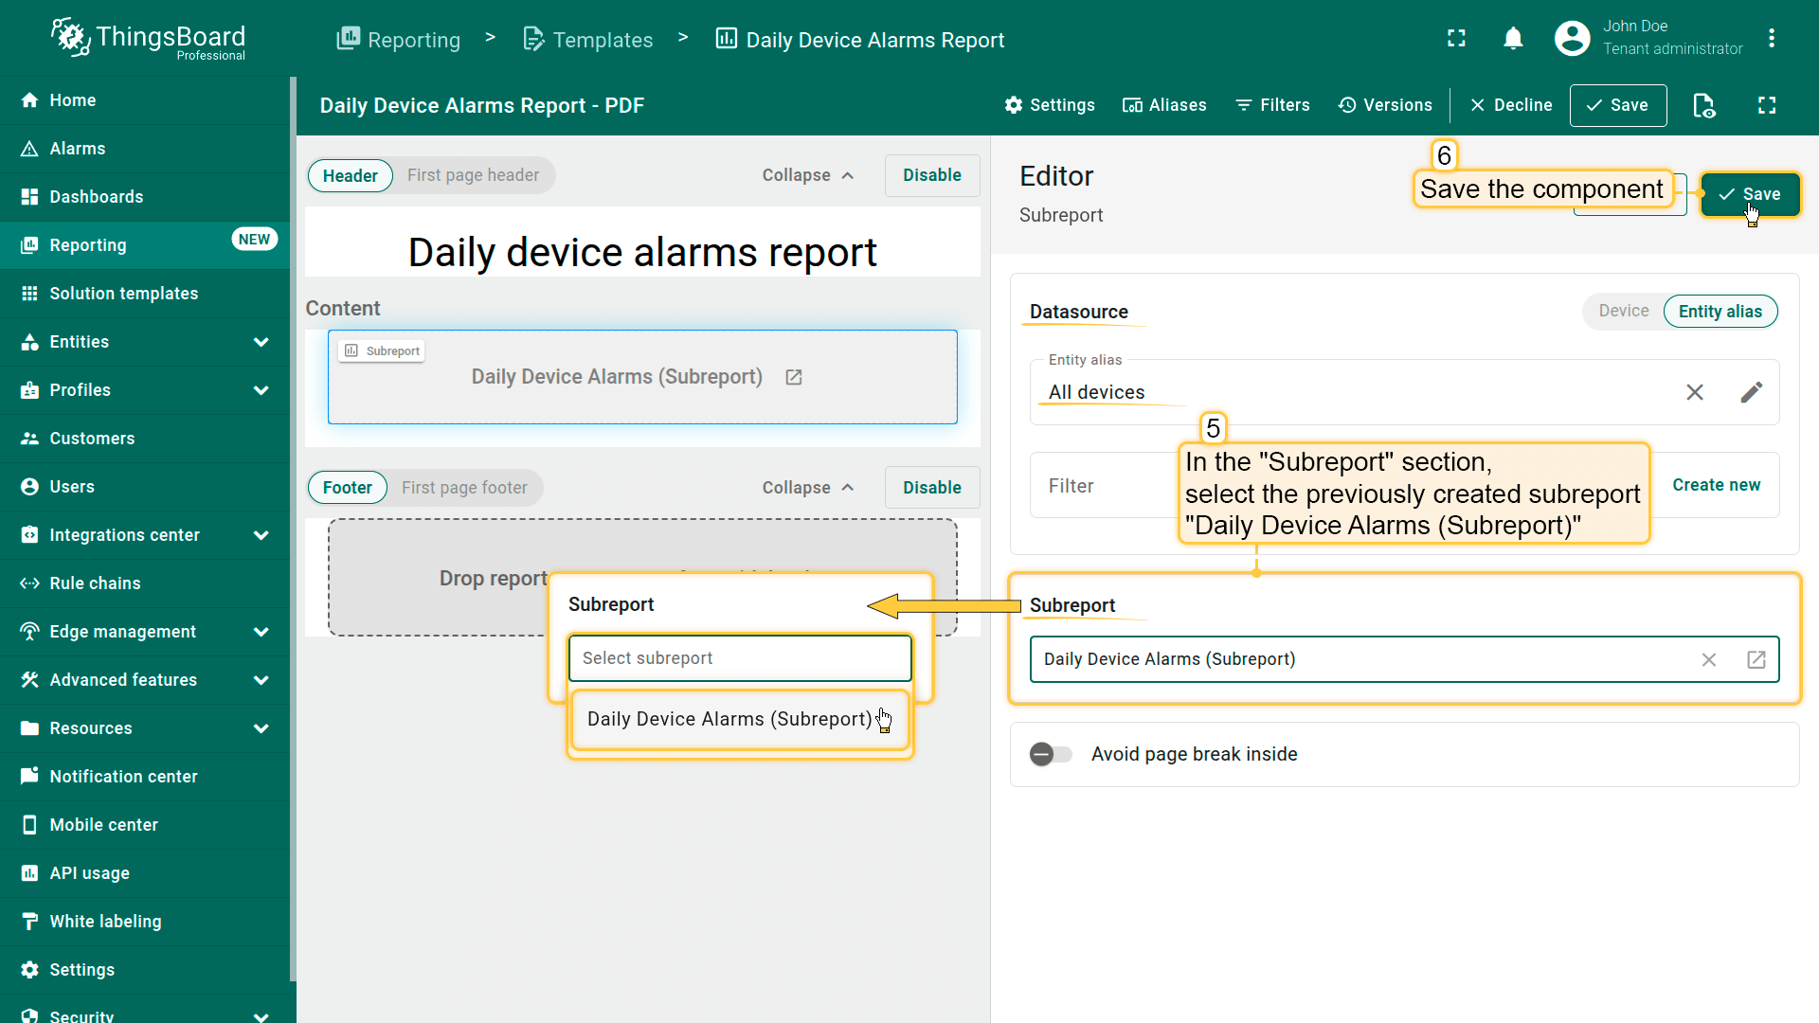Disable the Footer section
This screenshot has height=1023, width=1819.
pos(931,488)
